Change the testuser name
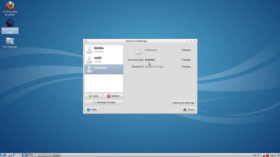Image resolution: width=280 pixels, height=157 pixels. point(187,50)
